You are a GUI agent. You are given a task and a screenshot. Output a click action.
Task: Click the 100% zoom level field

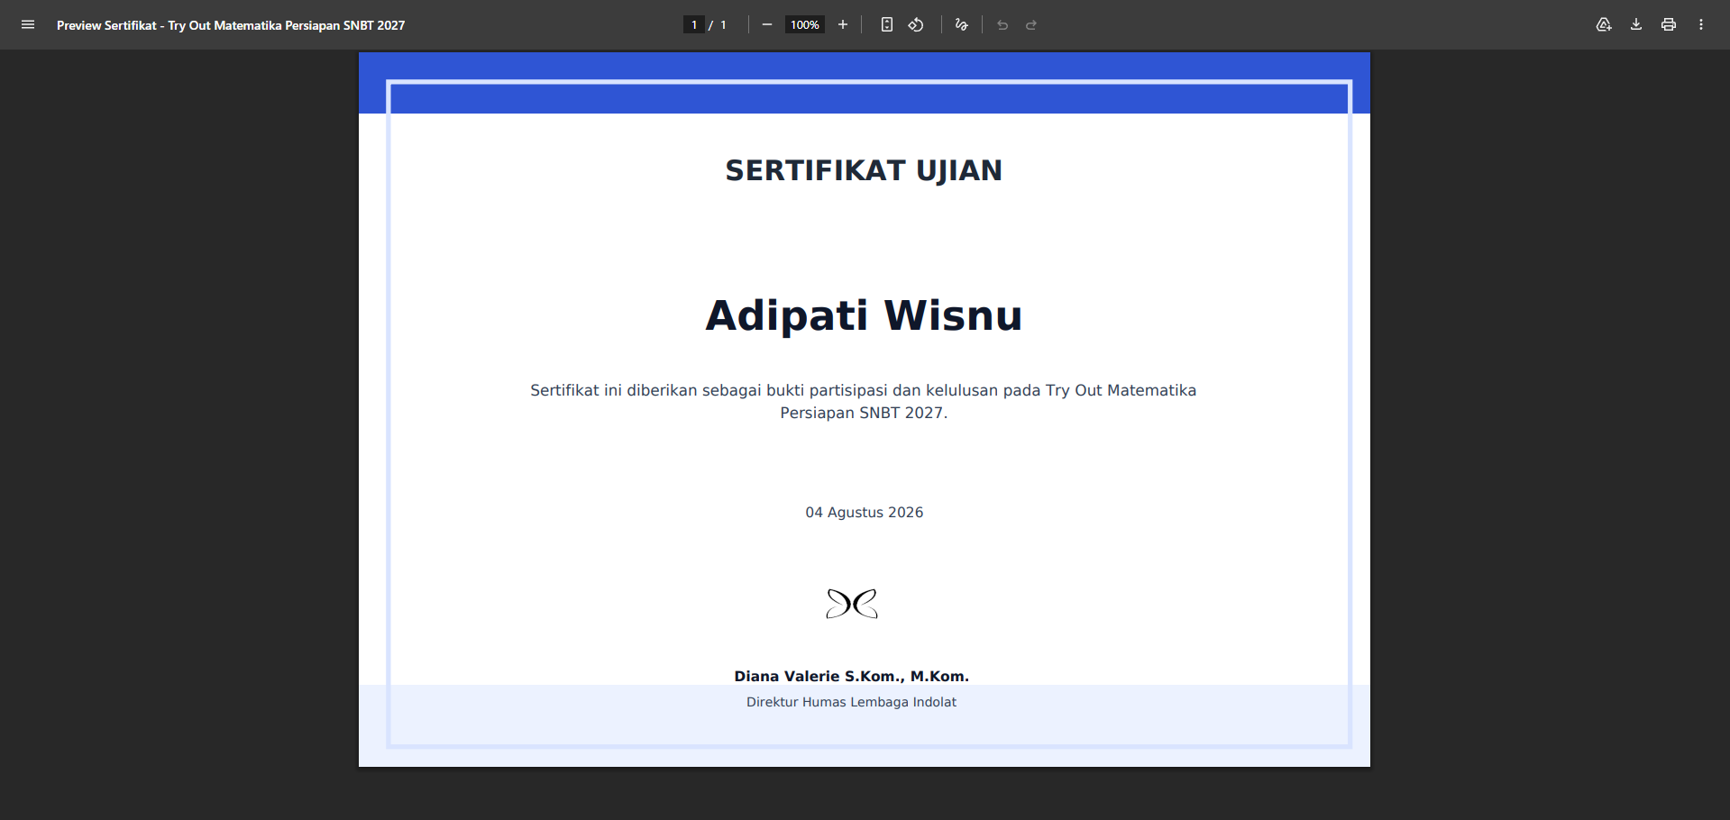[x=805, y=25]
